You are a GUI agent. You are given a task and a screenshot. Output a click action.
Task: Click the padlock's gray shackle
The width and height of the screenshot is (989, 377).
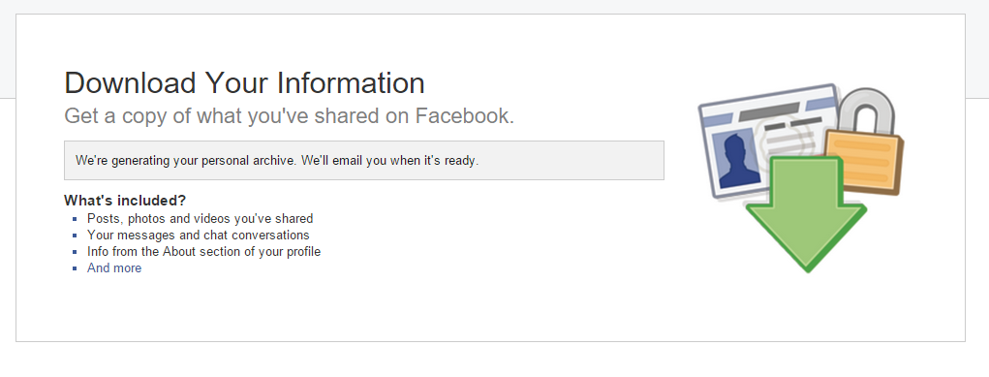coord(869,110)
